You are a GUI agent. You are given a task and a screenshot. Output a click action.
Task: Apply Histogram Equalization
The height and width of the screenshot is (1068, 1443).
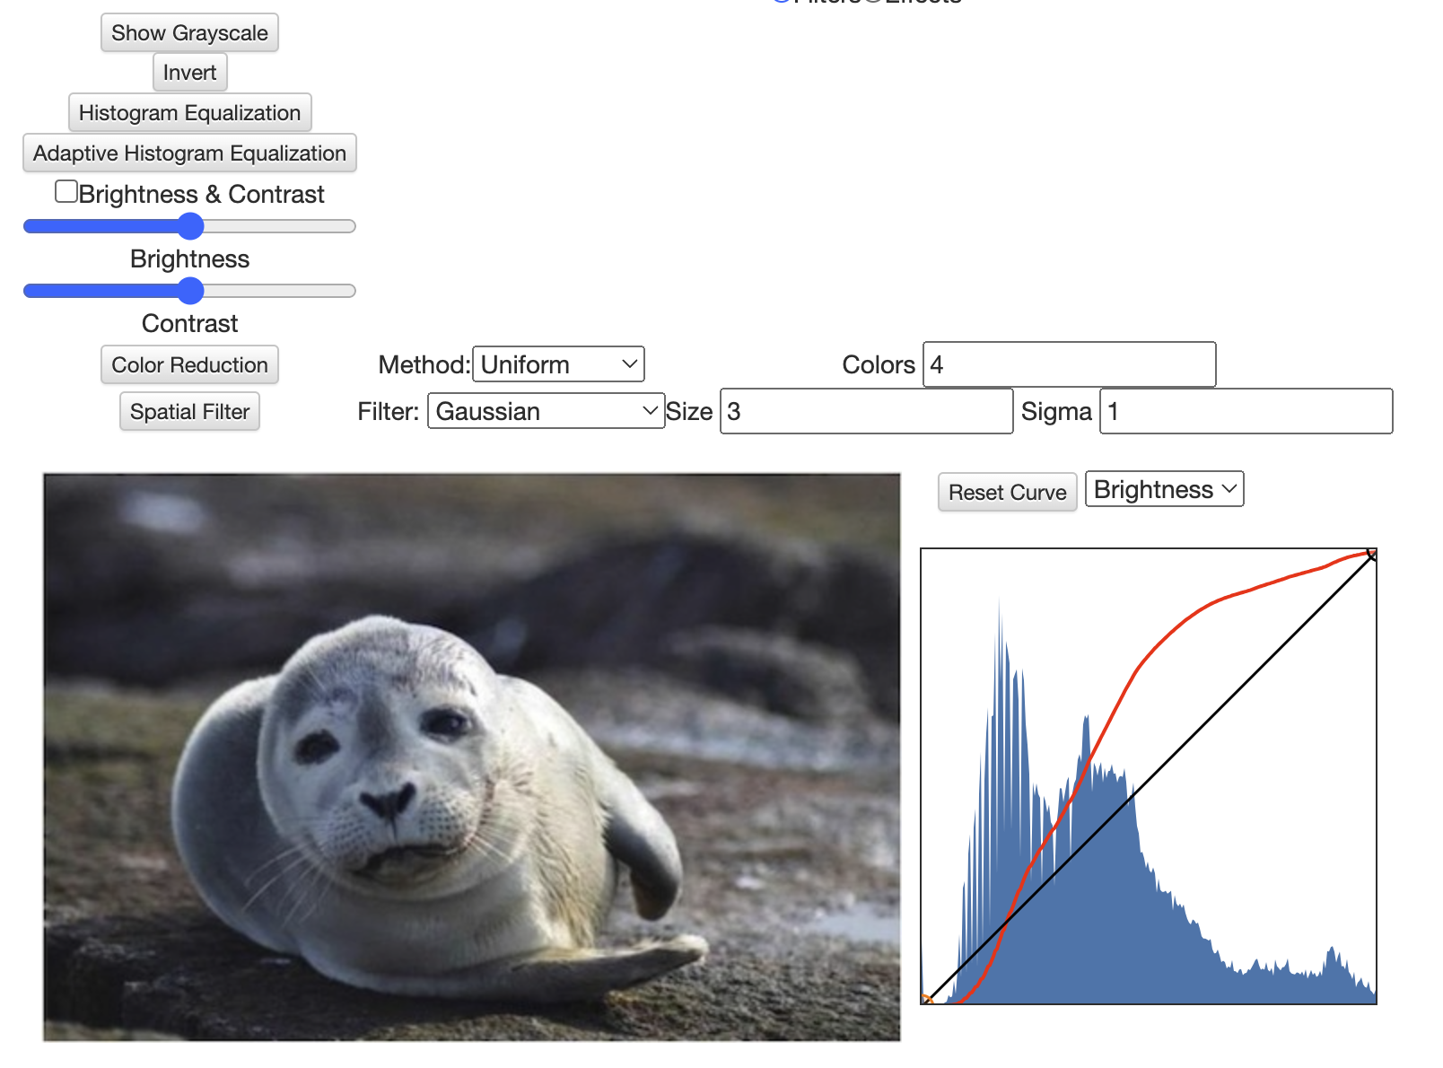tap(189, 113)
